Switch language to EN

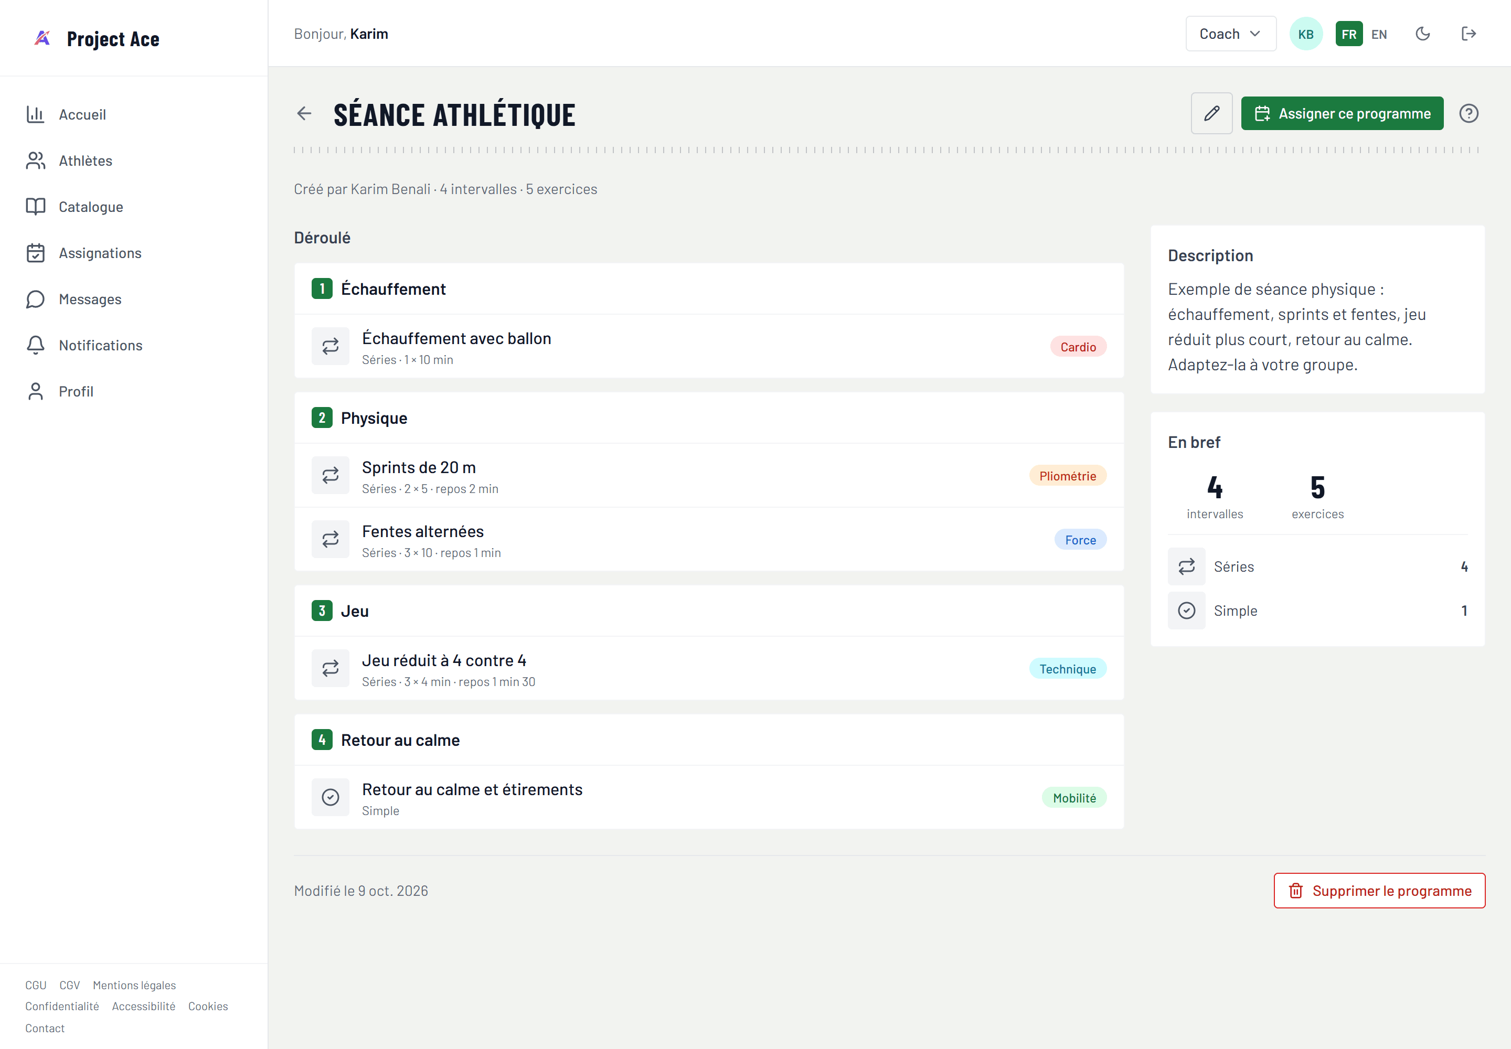click(1379, 34)
